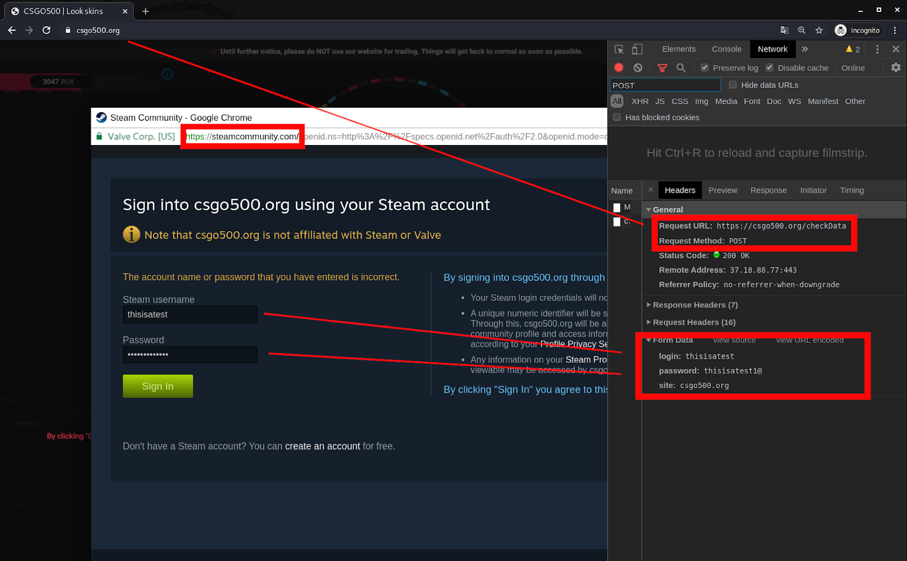Filter requests by JS type

(x=660, y=101)
